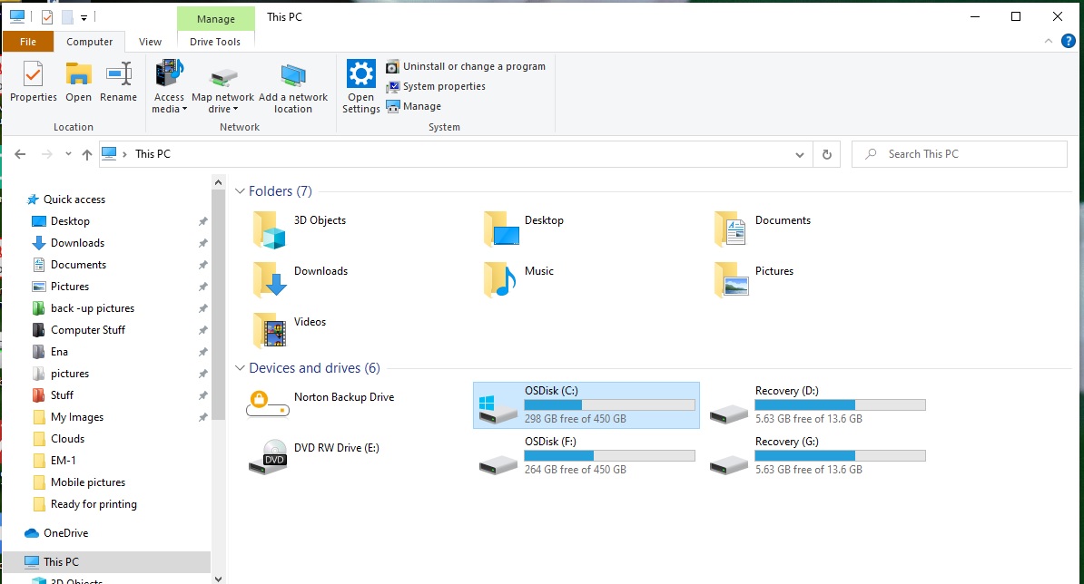Select the Recovery (D:) drive
Viewport: 1084px width, 584px height.
pos(818,405)
